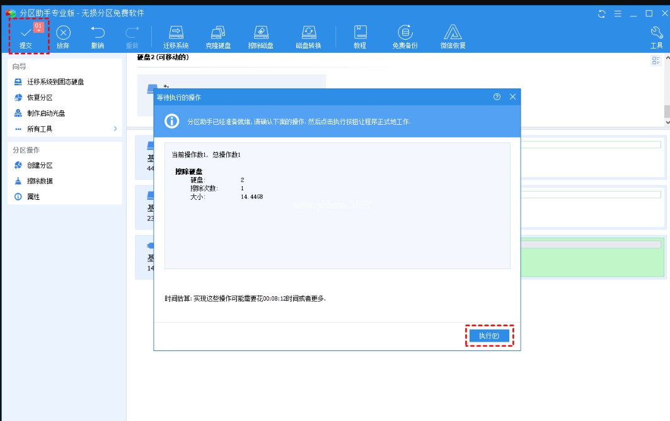This screenshot has height=421, width=670.
Task: Toggle the disk view mode icon
Action: pos(656,61)
